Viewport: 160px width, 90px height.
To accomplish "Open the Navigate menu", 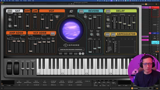I will [x=25, y=1].
